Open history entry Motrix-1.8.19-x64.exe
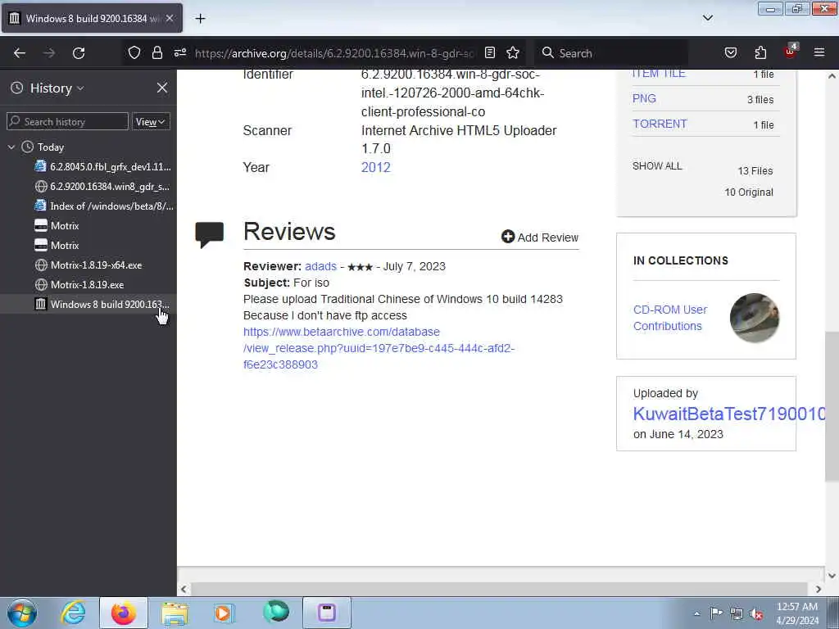The width and height of the screenshot is (839, 629). tap(88, 265)
